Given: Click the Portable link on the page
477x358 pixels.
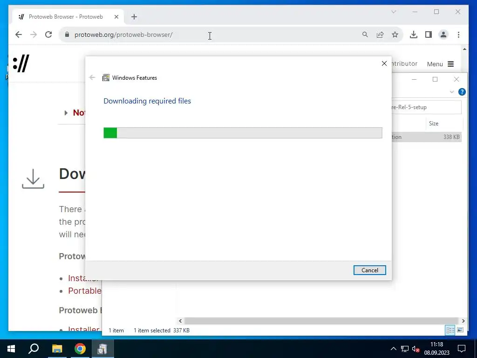Looking at the screenshot, I should (85, 291).
